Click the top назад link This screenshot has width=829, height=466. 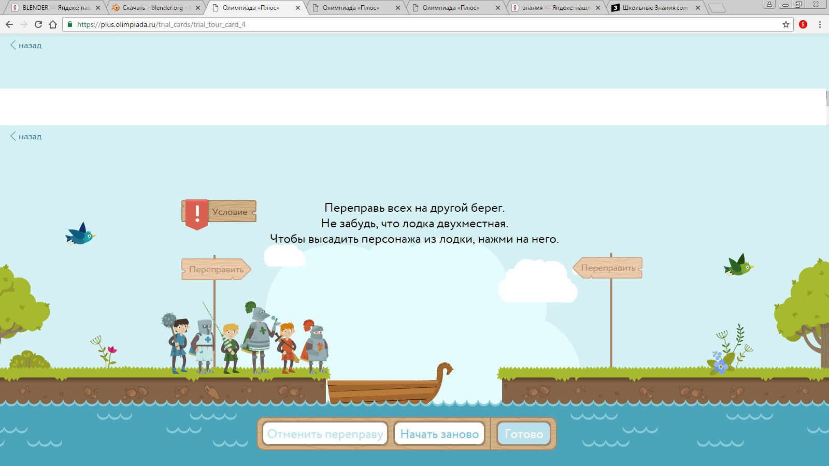click(26, 46)
